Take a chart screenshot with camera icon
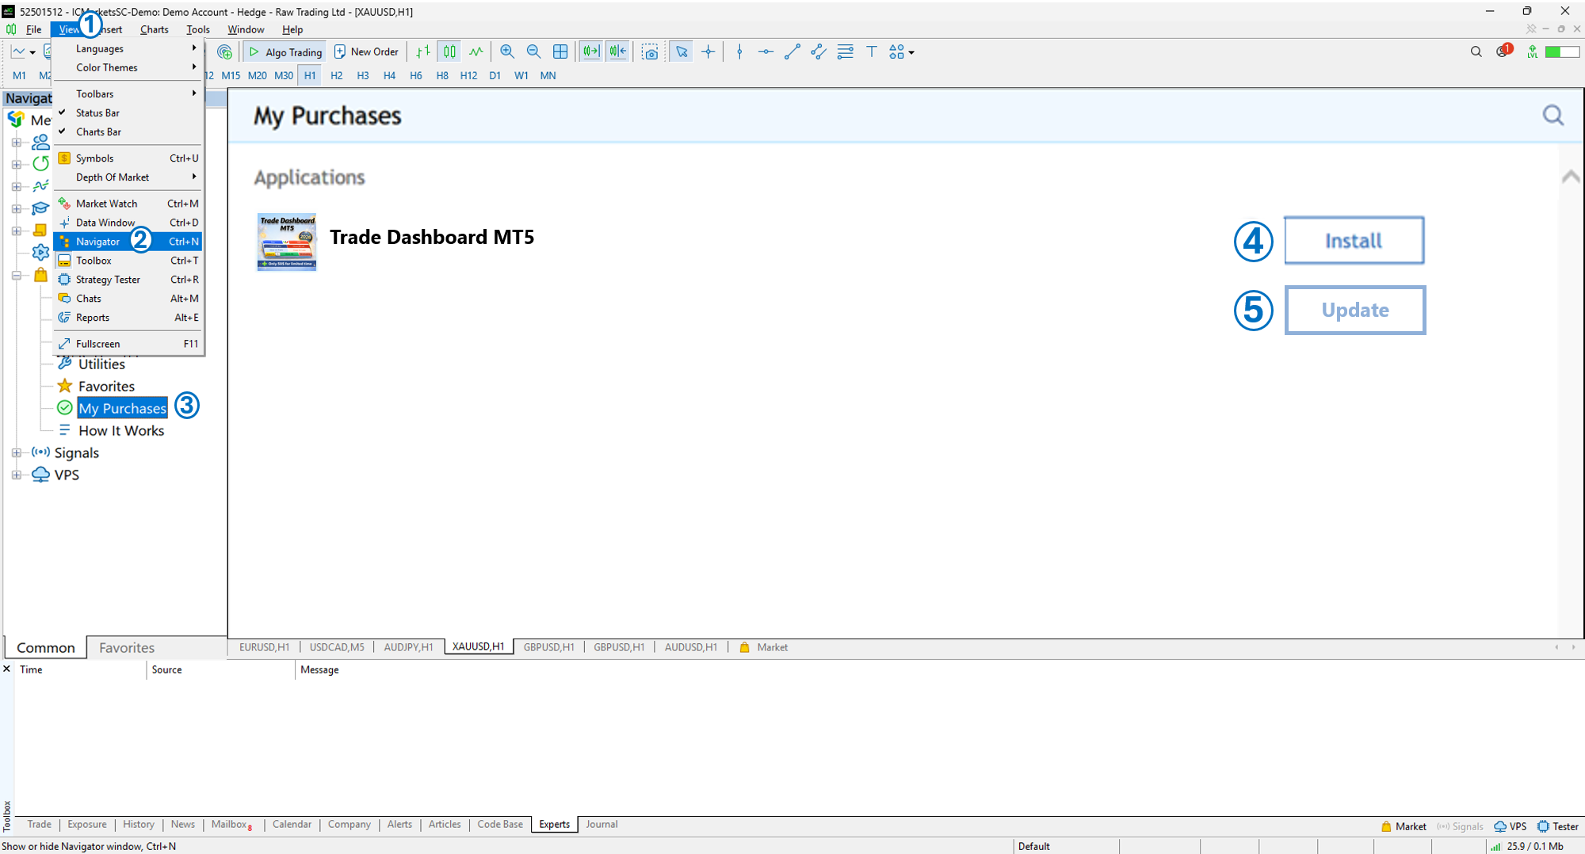Viewport: 1585px width, 854px height. point(650,51)
